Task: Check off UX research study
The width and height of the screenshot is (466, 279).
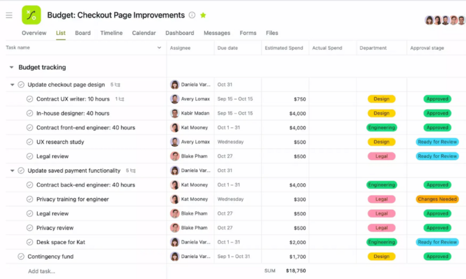Action: point(30,142)
